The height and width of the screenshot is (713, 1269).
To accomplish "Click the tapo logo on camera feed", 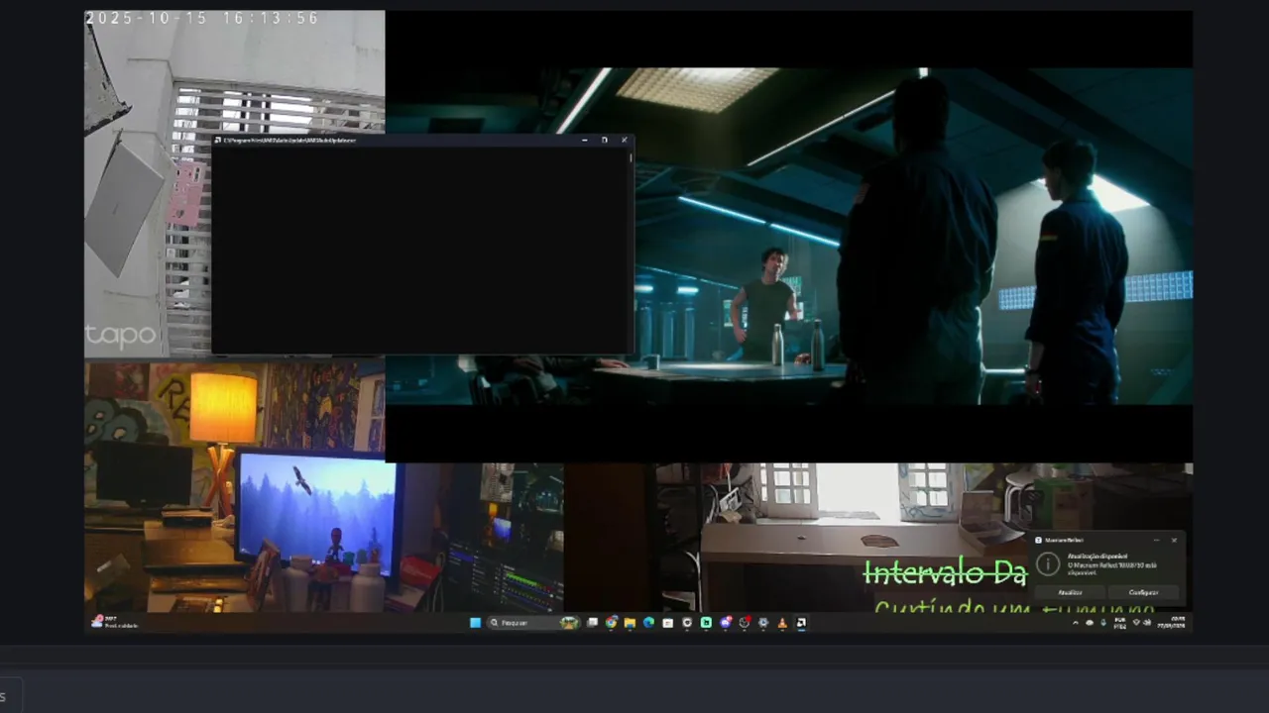I will tap(121, 335).
